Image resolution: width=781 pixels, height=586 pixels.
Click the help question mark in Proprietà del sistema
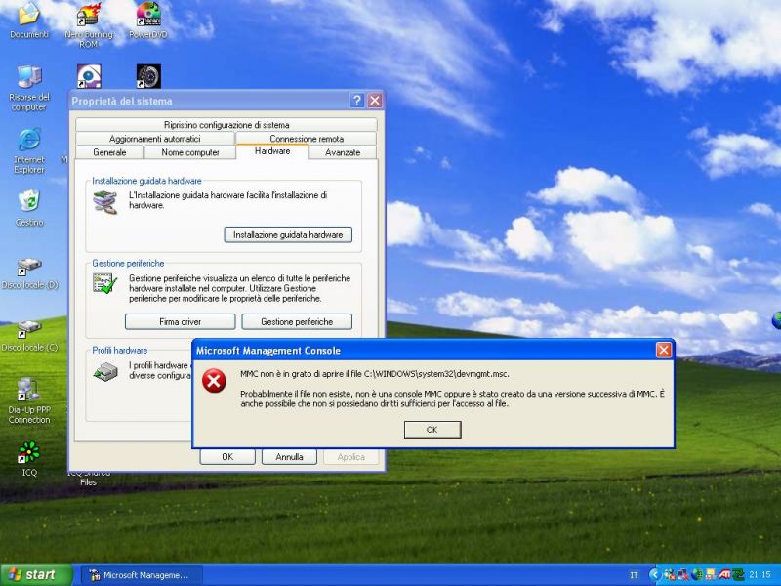[356, 101]
